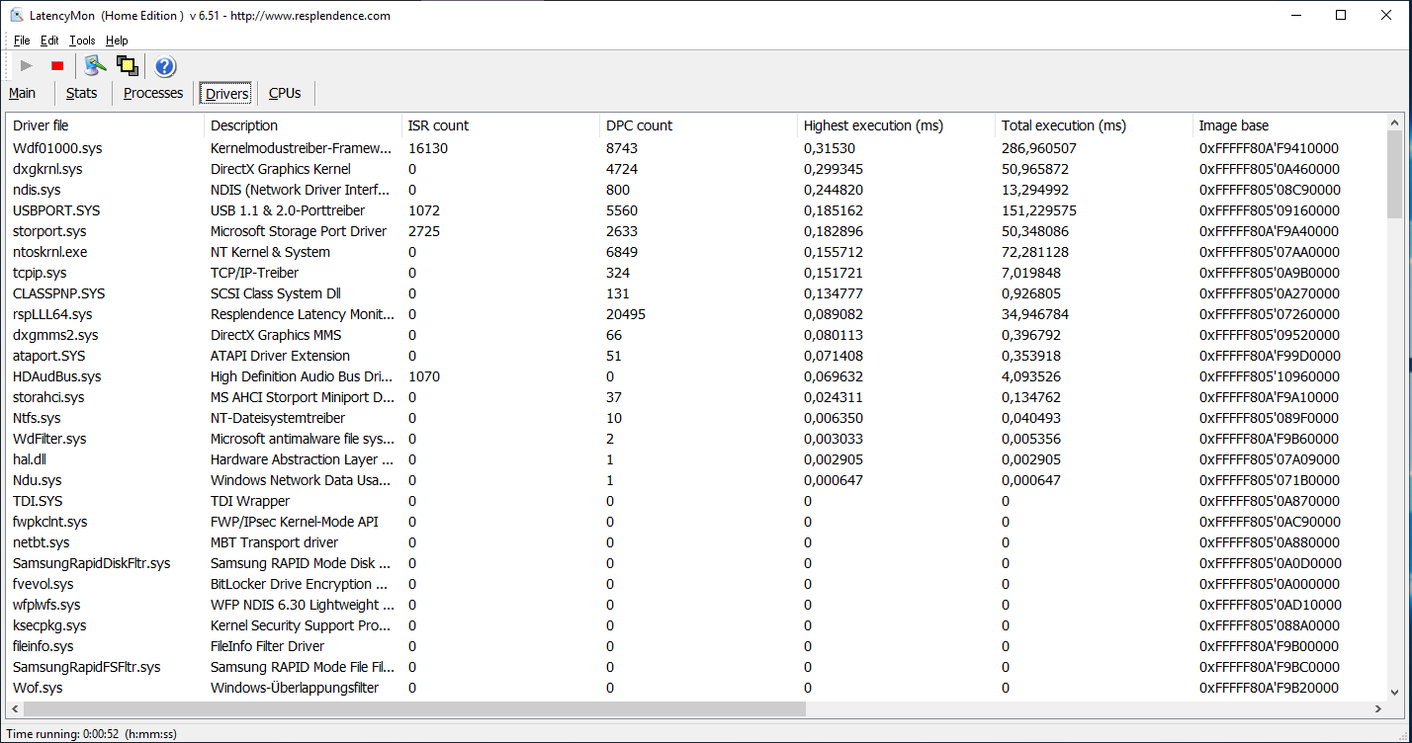Open the File menu
Screen dimensions: 1412x743
click(22, 41)
